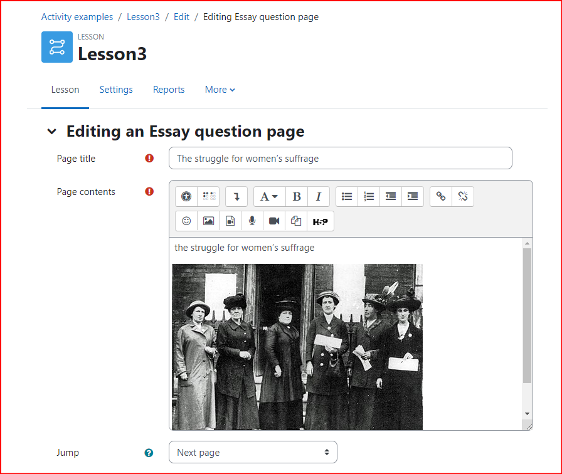The image size is (562, 474).
Task: Go to Edit breadcrumb link
Action: click(181, 17)
